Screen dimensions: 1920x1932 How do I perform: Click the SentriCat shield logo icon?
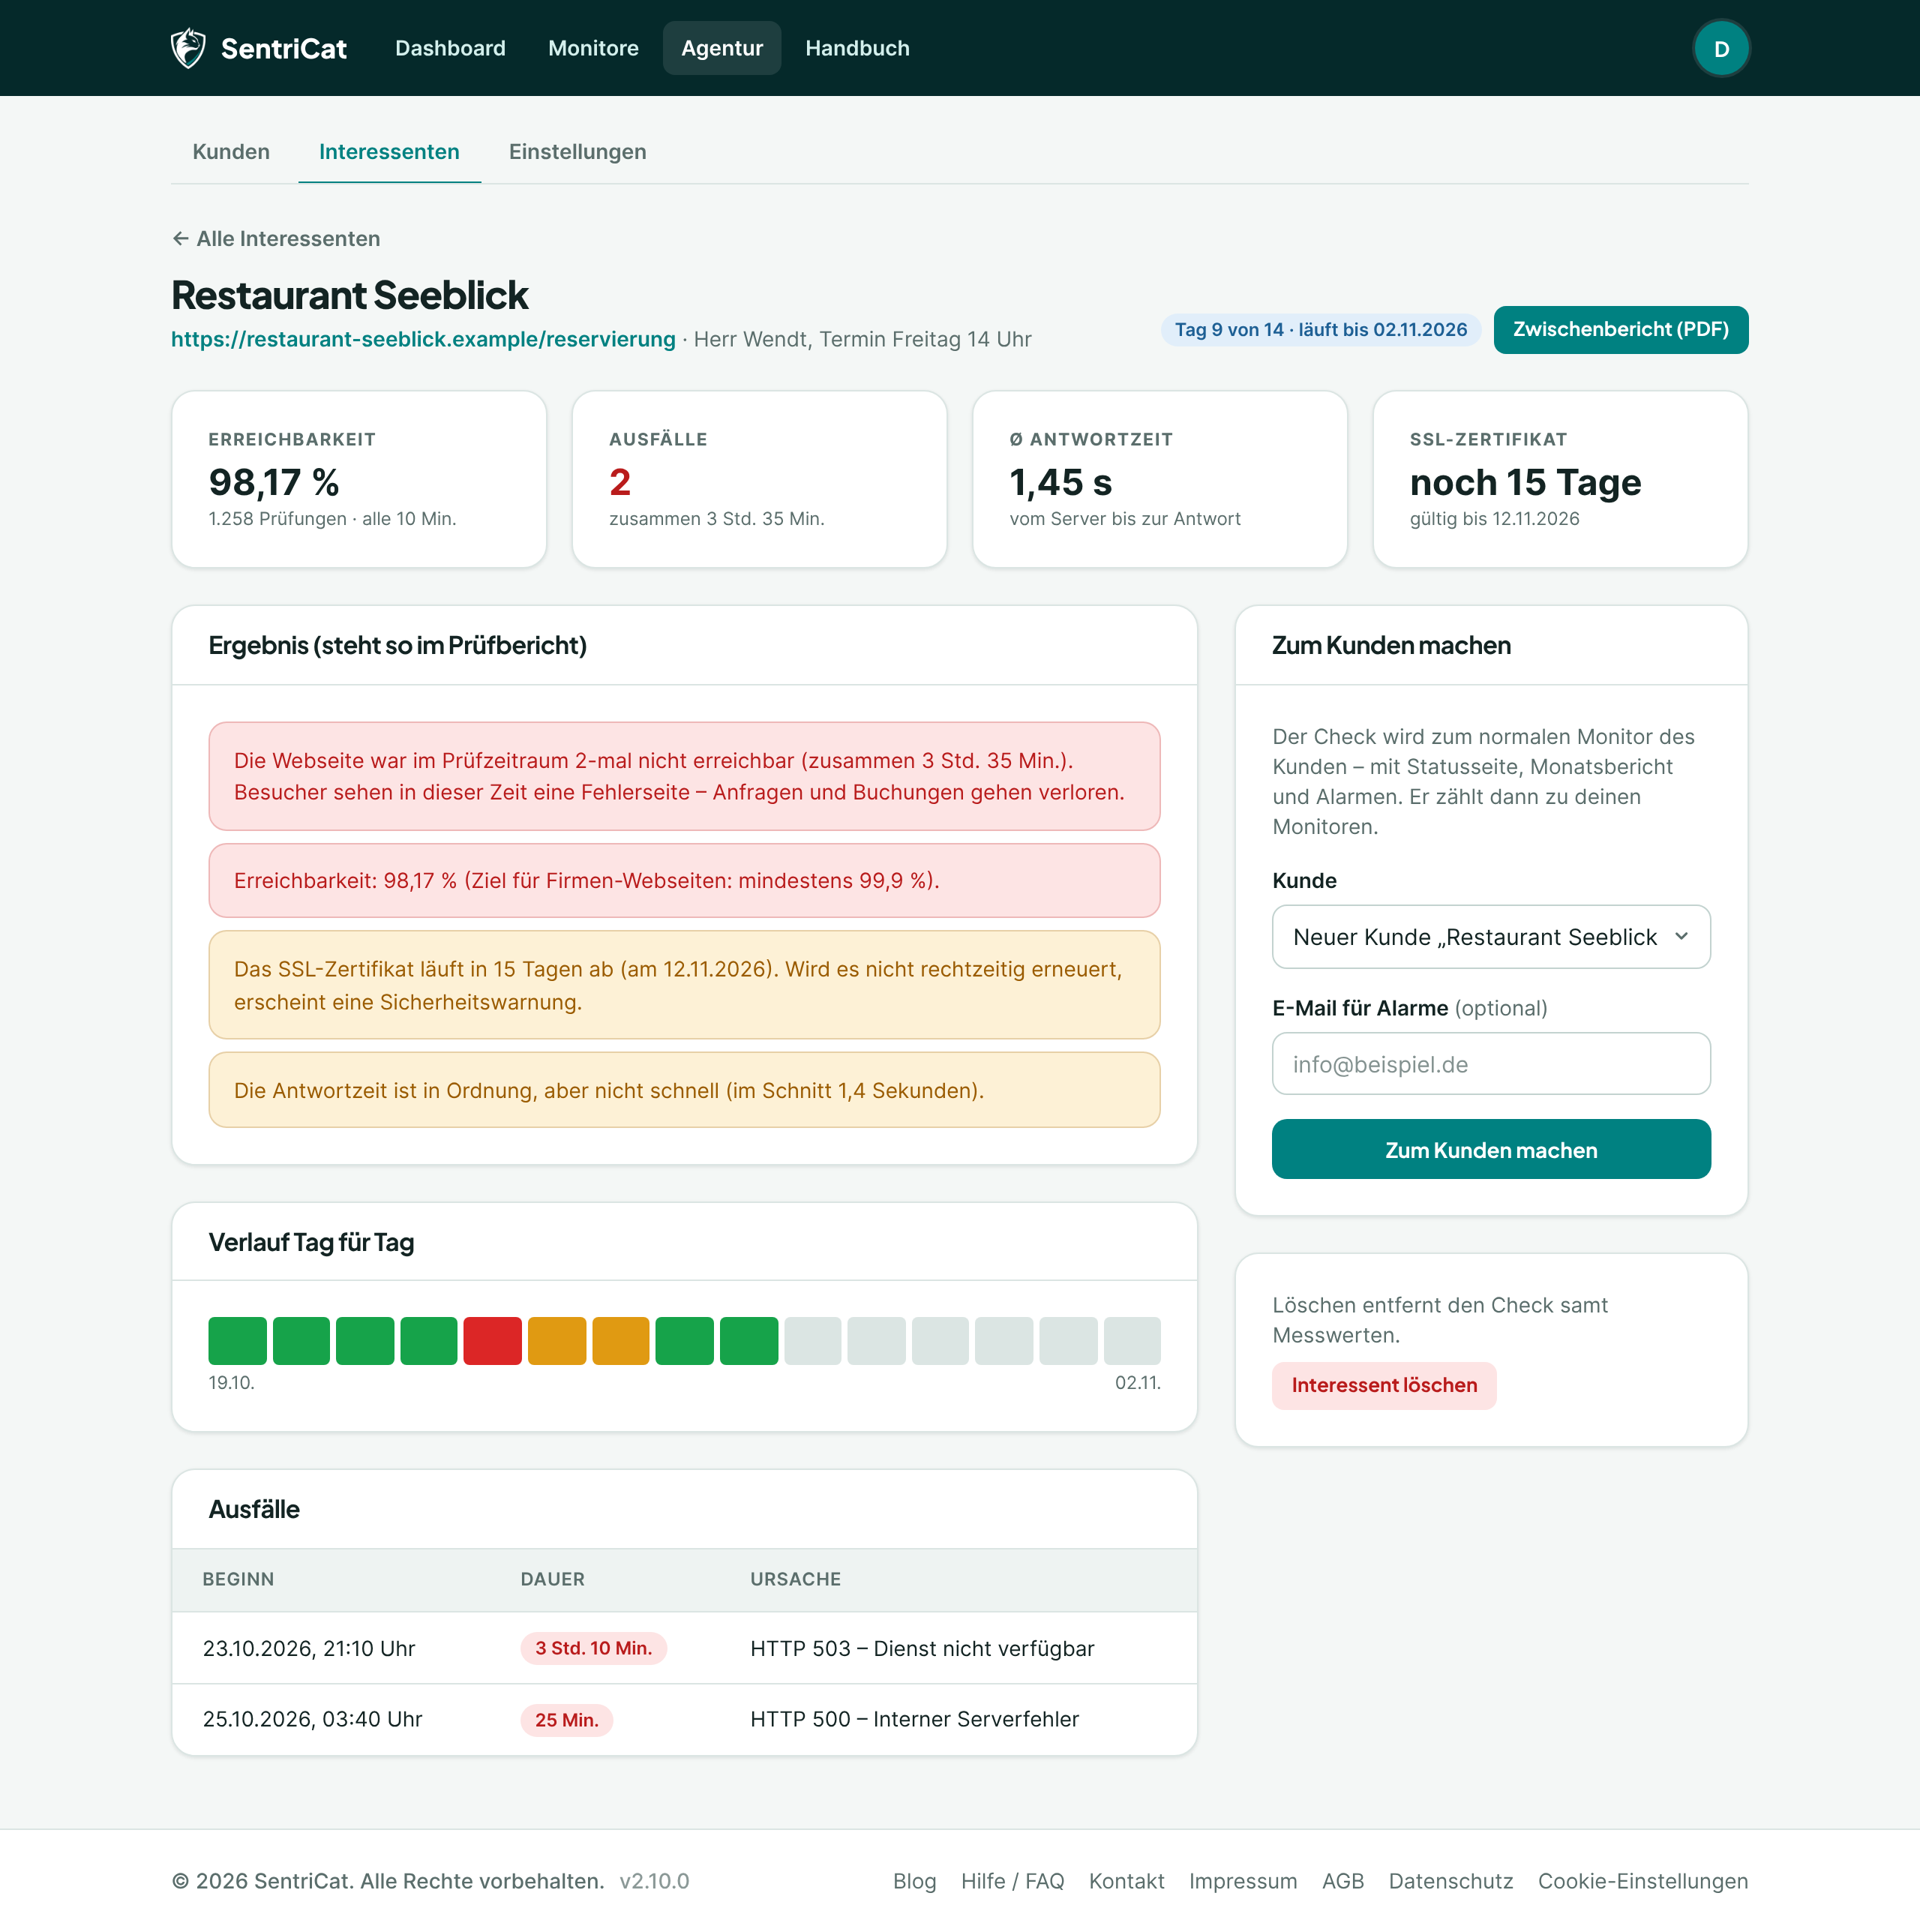188,48
